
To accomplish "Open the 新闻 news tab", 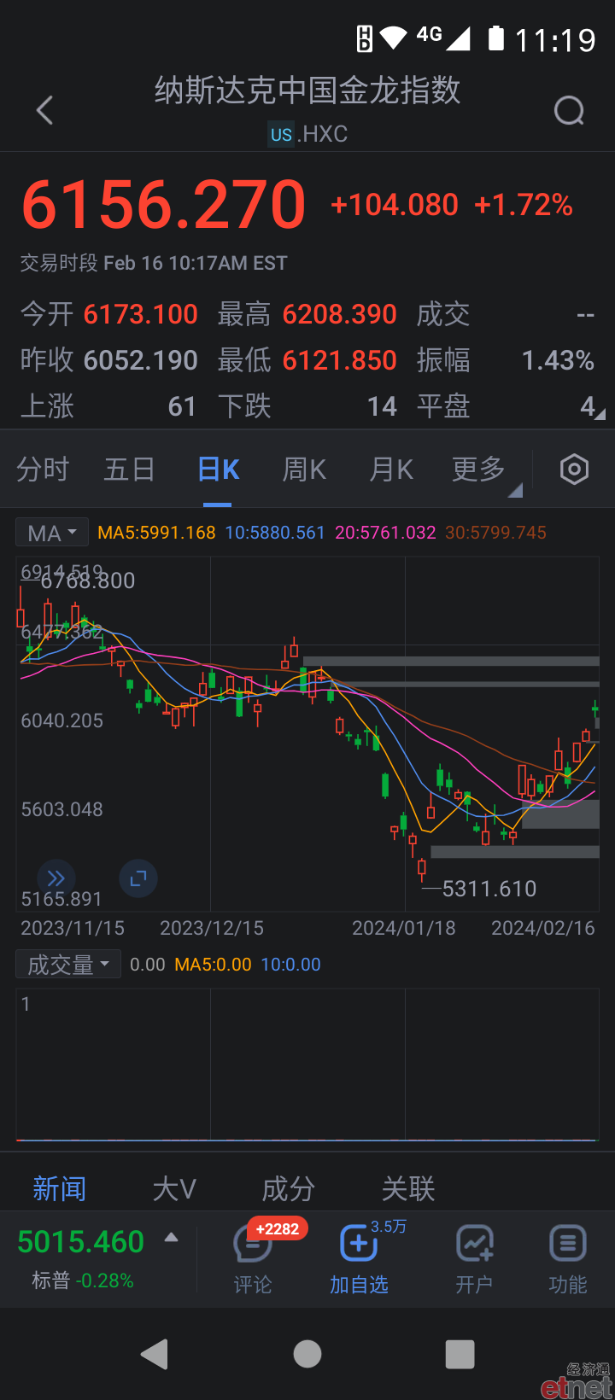I will pos(60,1188).
